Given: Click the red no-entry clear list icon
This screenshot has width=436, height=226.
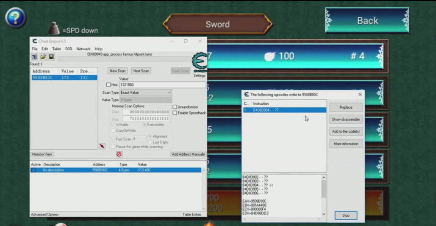Looking at the screenshot, I should click(119, 154).
